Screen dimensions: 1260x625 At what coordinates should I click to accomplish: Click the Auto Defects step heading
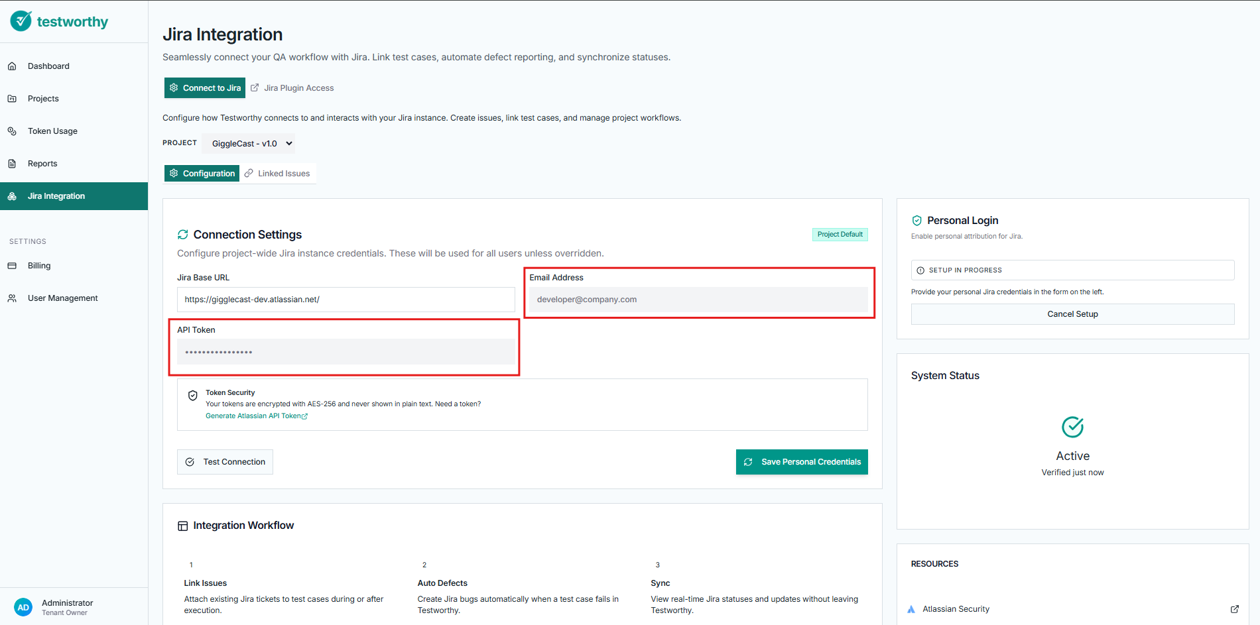coord(442,583)
